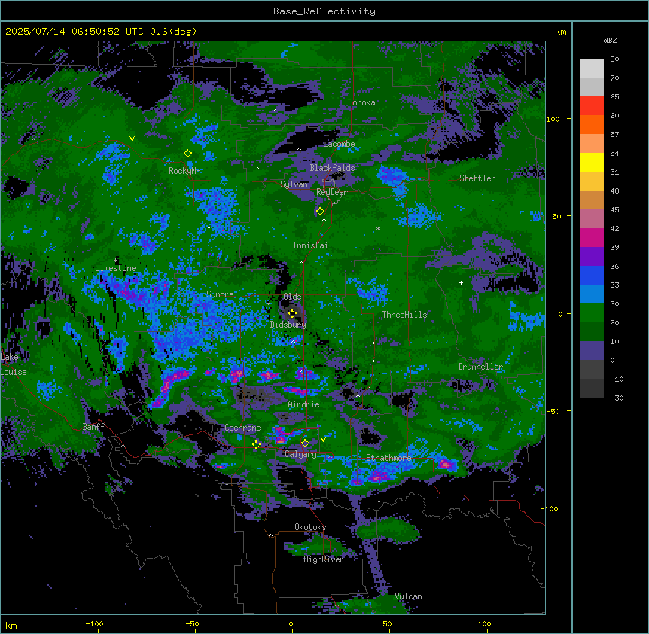The image size is (649, 634).
Task: Click the Stettler city label
Action: tap(477, 178)
